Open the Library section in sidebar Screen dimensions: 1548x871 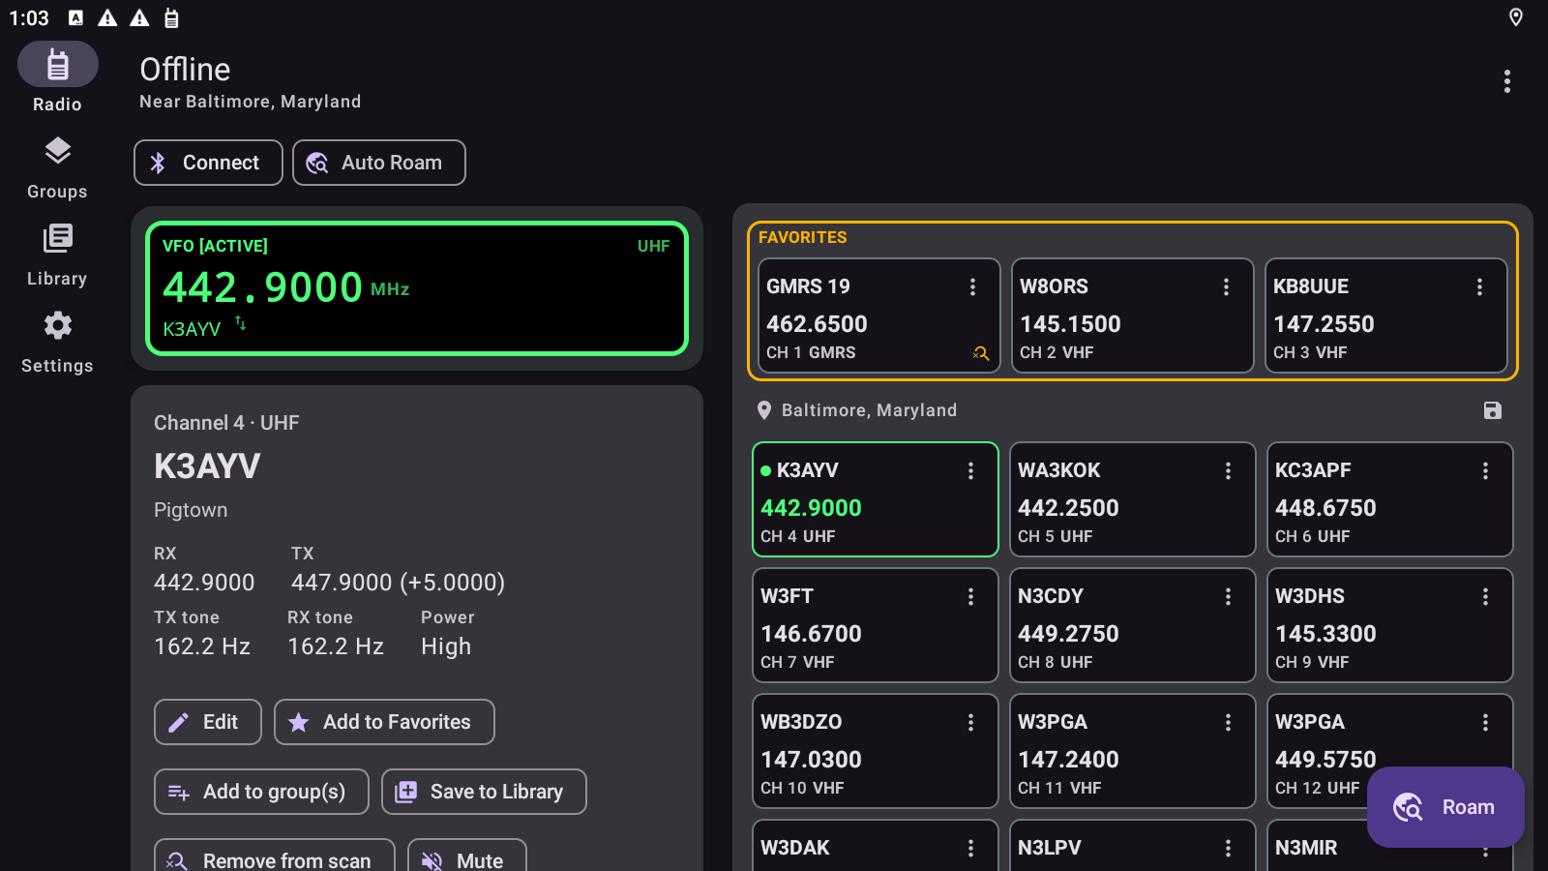click(57, 255)
